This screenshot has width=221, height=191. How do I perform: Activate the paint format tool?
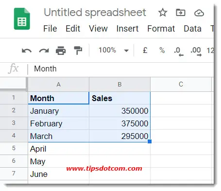click(x=78, y=51)
